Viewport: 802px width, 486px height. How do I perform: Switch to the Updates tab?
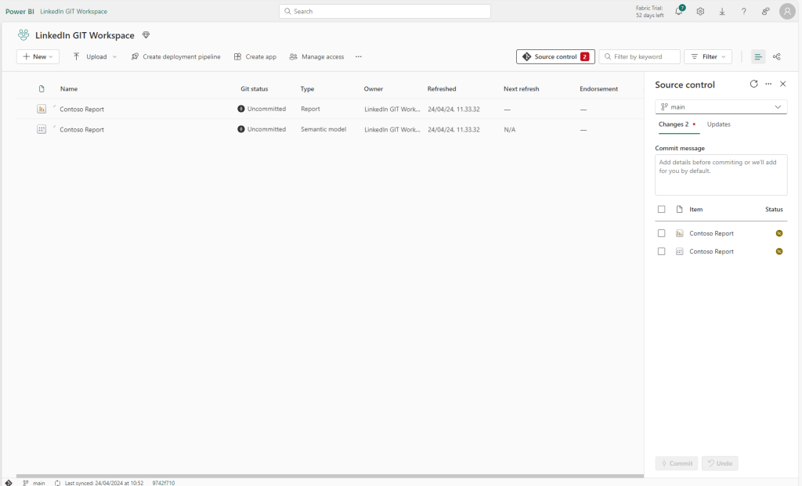[718, 124]
